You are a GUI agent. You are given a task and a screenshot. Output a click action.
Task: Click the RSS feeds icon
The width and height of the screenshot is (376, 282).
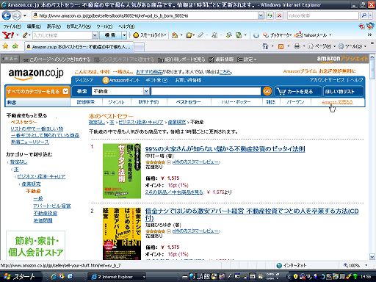pyautogui.click(x=281, y=46)
